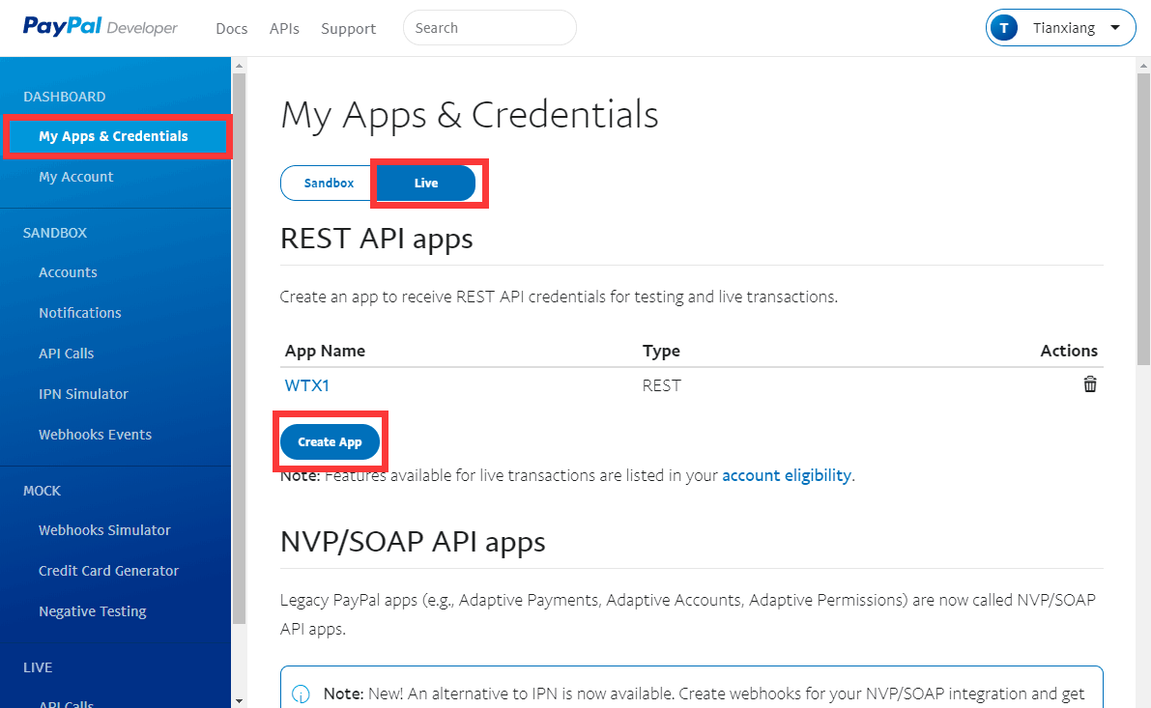Click the REST type cell for WTX1
Screen dimensions: 1151x708
pyautogui.click(x=661, y=386)
